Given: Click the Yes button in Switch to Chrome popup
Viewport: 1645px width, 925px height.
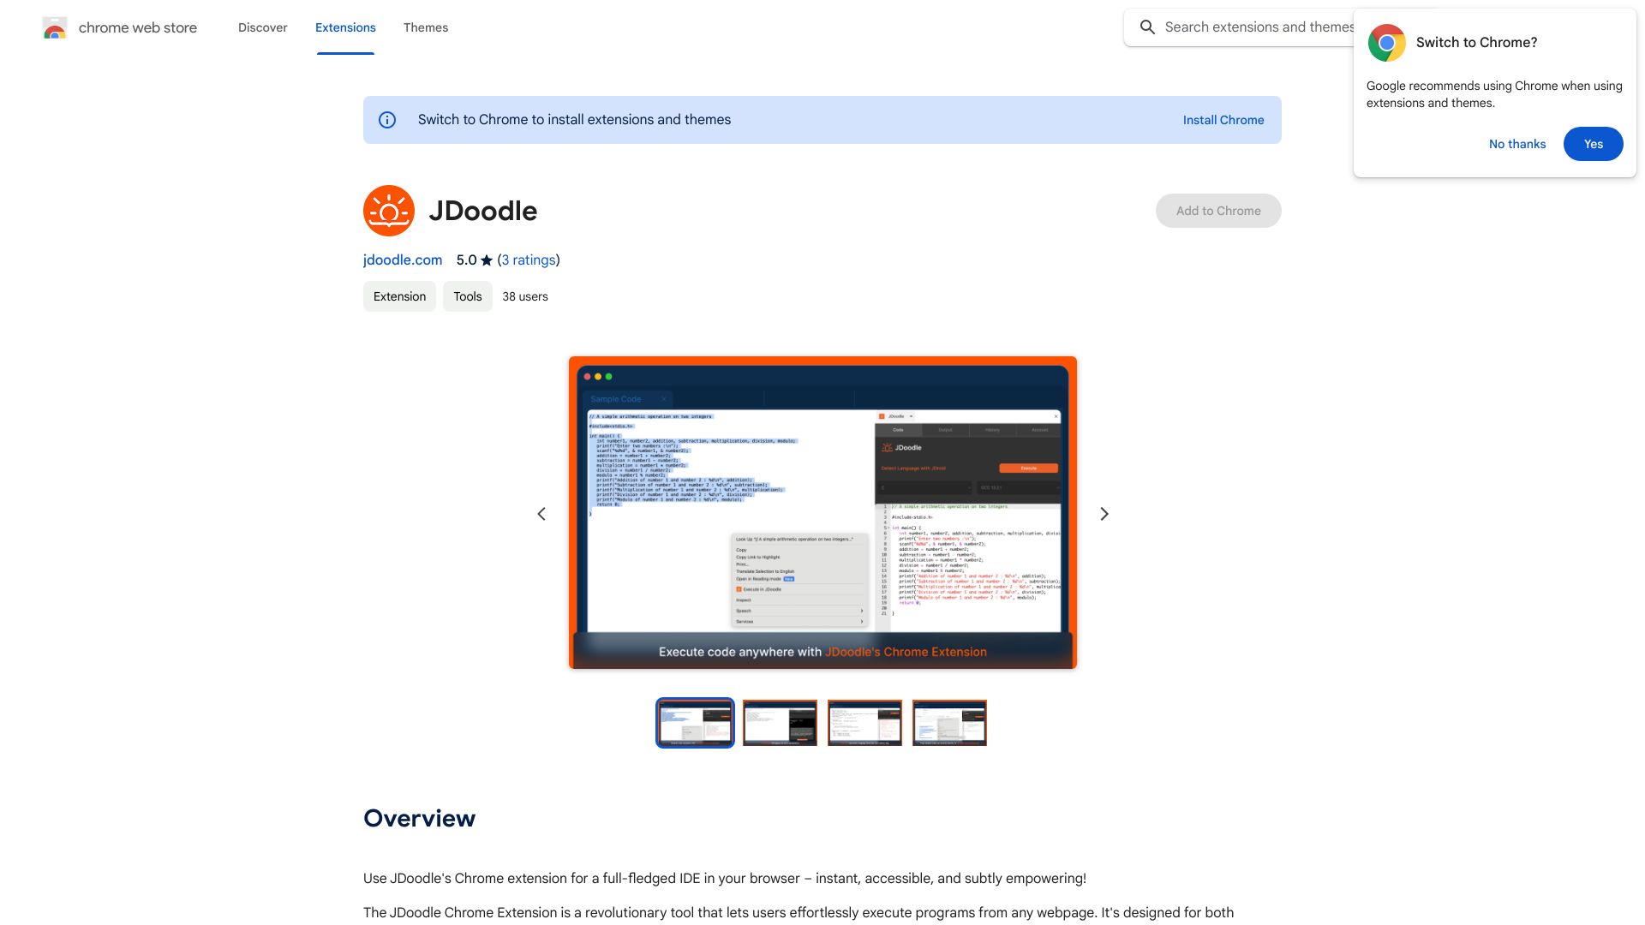Looking at the screenshot, I should tap(1593, 143).
